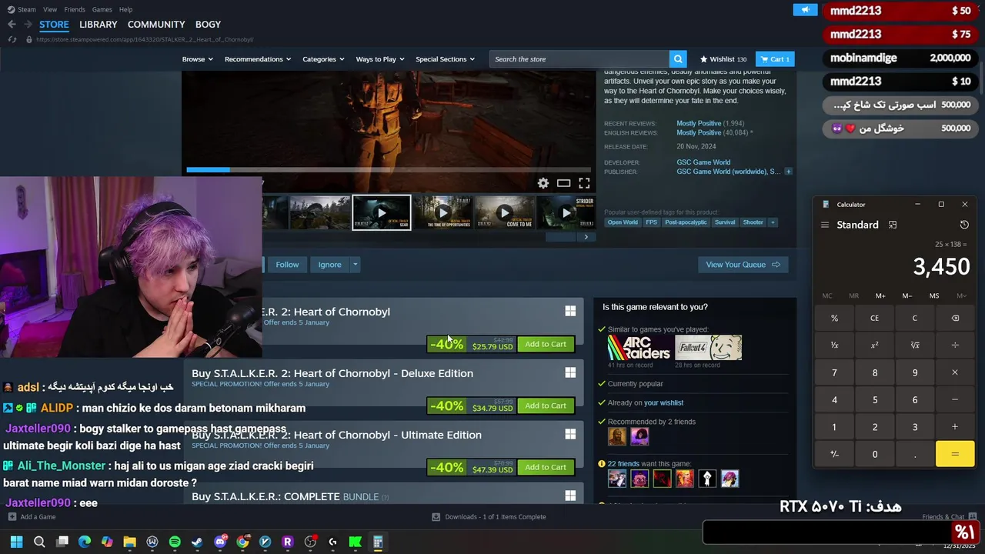Click the Steam forward navigation arrow
Screen dimensions: 985x554
(28, 25)
